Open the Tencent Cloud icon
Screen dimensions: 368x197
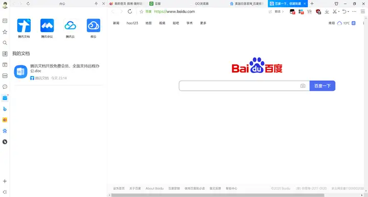pyautogui.click(x=70, y=26)
